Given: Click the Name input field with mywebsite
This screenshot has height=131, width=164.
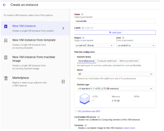Looking at the screenshot, I should 115,21.
